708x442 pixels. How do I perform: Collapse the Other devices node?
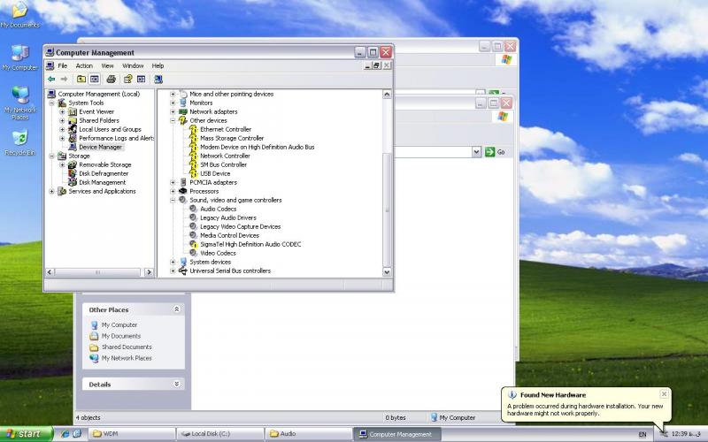pyautogui.click(x=173, y=121)
